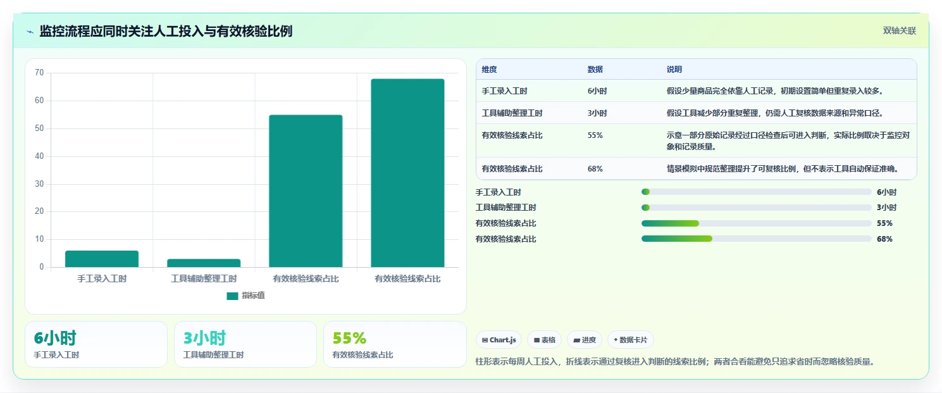Toggle the 指标值 legend entry

click(x=245, y=296)
